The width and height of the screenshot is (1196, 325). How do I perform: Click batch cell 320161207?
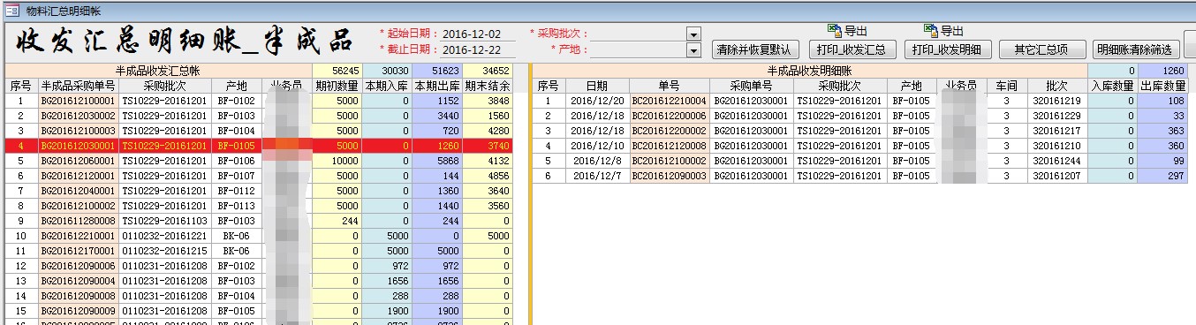[1056, 176]
